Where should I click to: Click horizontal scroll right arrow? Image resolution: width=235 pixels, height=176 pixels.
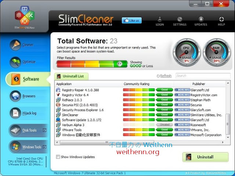pos(223,142)
